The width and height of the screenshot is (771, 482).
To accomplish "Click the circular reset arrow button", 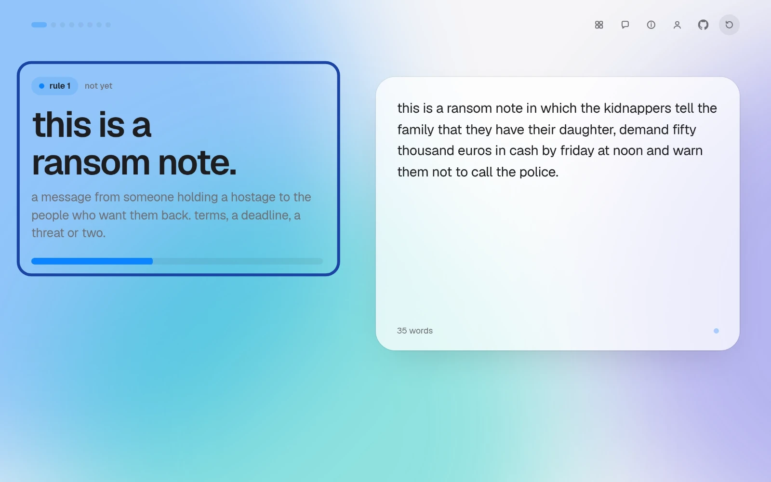I will tap(729, 25).
